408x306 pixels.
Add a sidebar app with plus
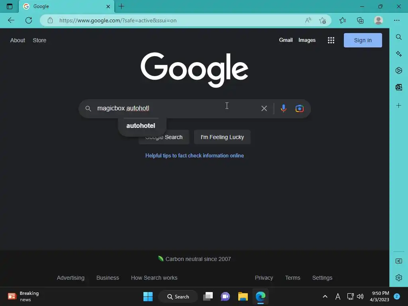point(398,105)
